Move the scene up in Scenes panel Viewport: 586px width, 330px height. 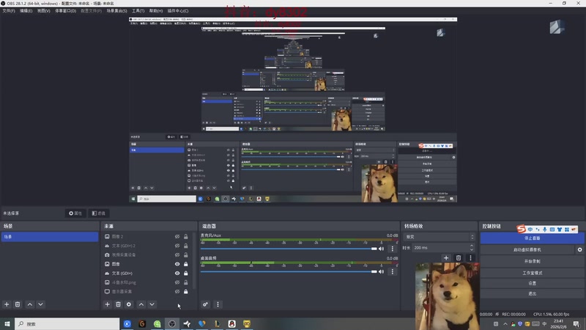[30, 304]
